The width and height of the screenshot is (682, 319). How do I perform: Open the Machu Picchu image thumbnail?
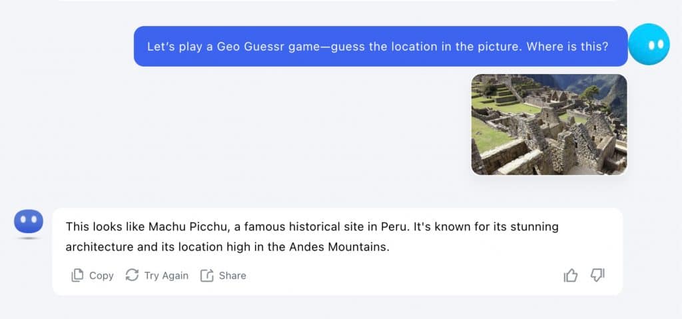pyautogui.click(x=549, y=125)
